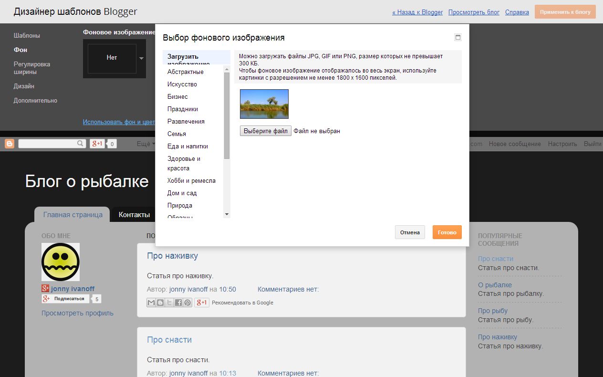Share Про наживку post to Twitter
The width and height of the screenshot is (603, 377).
pos(169,303)
